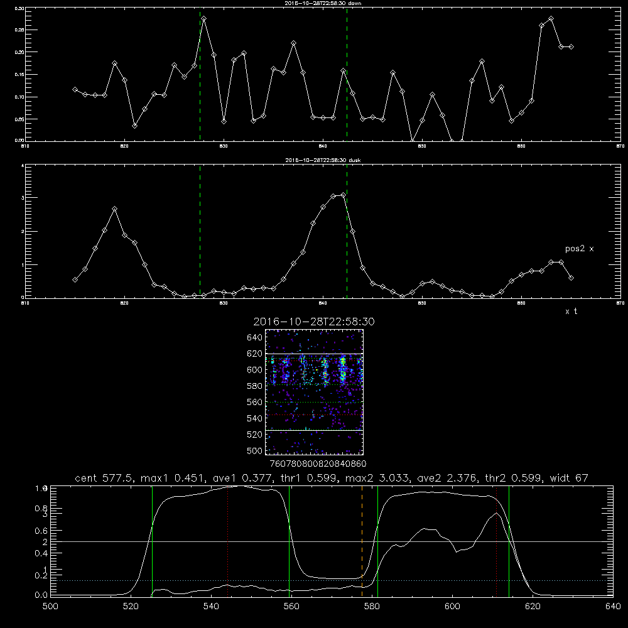Click the '500' y-axis label beside the image

(255, 450)
